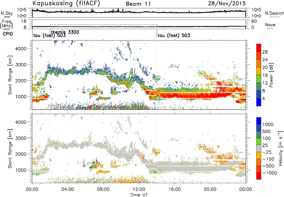
Task: Click the '04:00' time axis tick
Action: pos(67,190)
